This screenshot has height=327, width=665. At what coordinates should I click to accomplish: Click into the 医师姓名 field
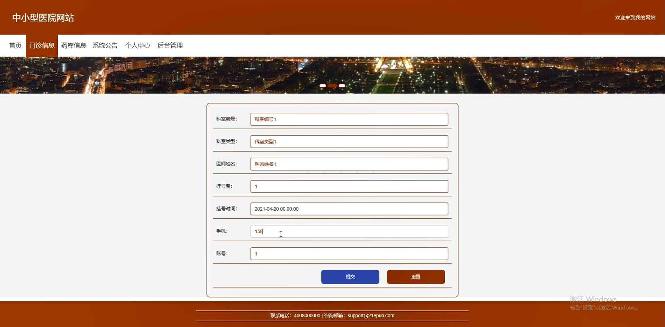pos(349,164)
